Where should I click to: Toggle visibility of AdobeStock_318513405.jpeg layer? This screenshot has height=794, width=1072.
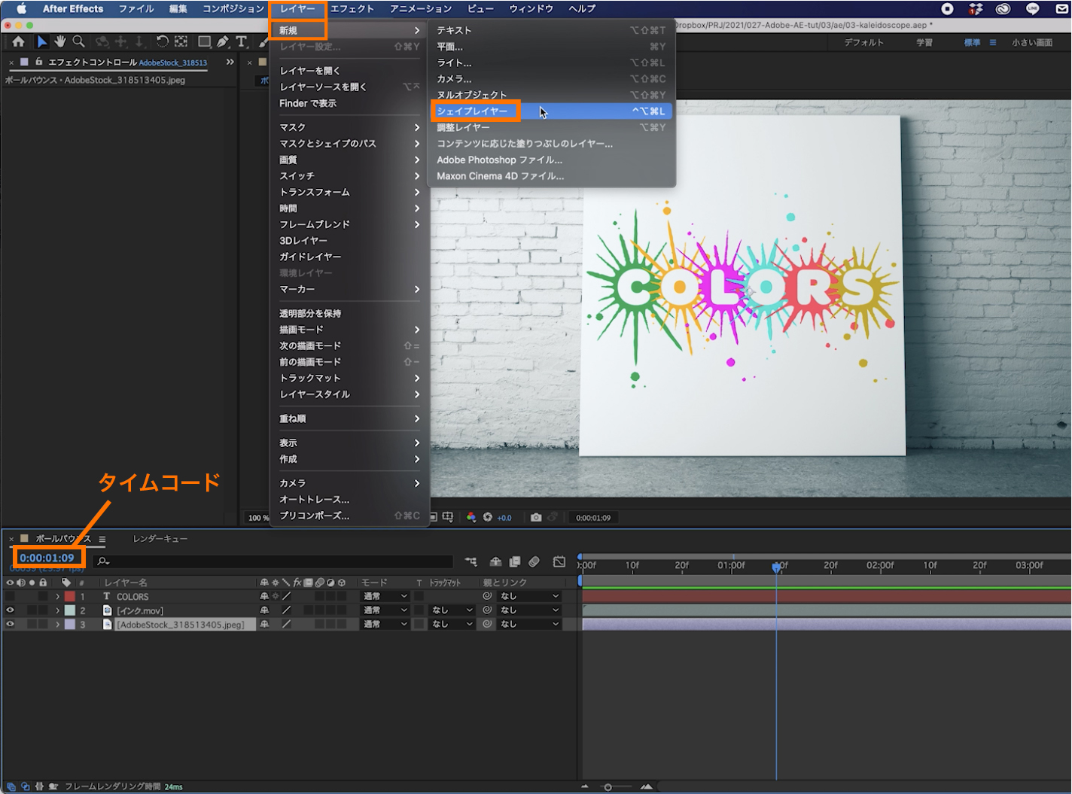(10, 624)
